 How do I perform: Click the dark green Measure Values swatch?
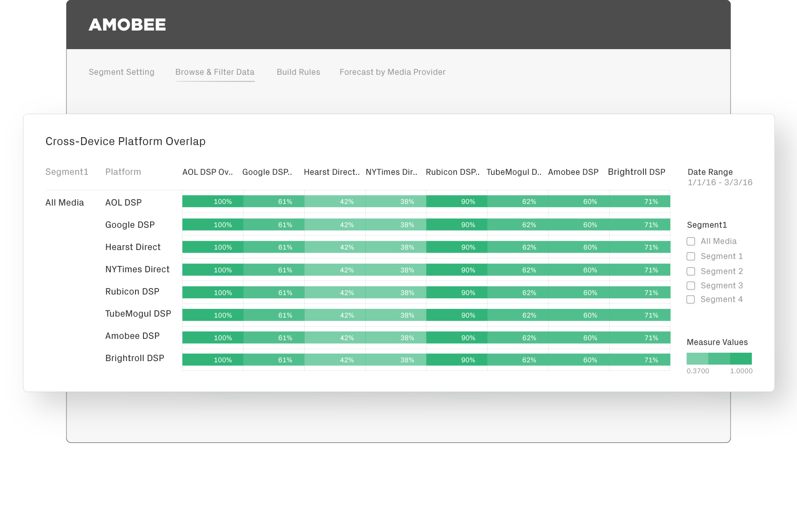tap(741, 358)
